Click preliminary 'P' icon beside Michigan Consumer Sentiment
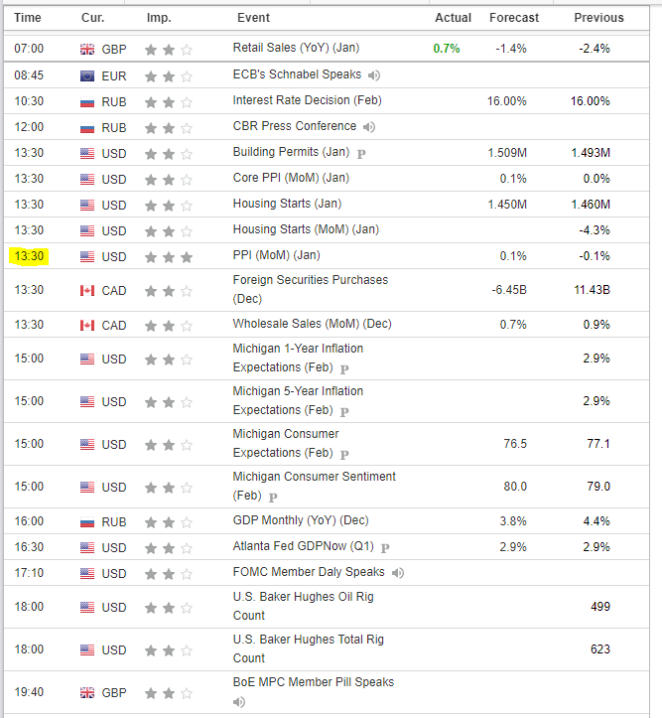This screenshot has height=718, width=662. [x=273, y=497]
